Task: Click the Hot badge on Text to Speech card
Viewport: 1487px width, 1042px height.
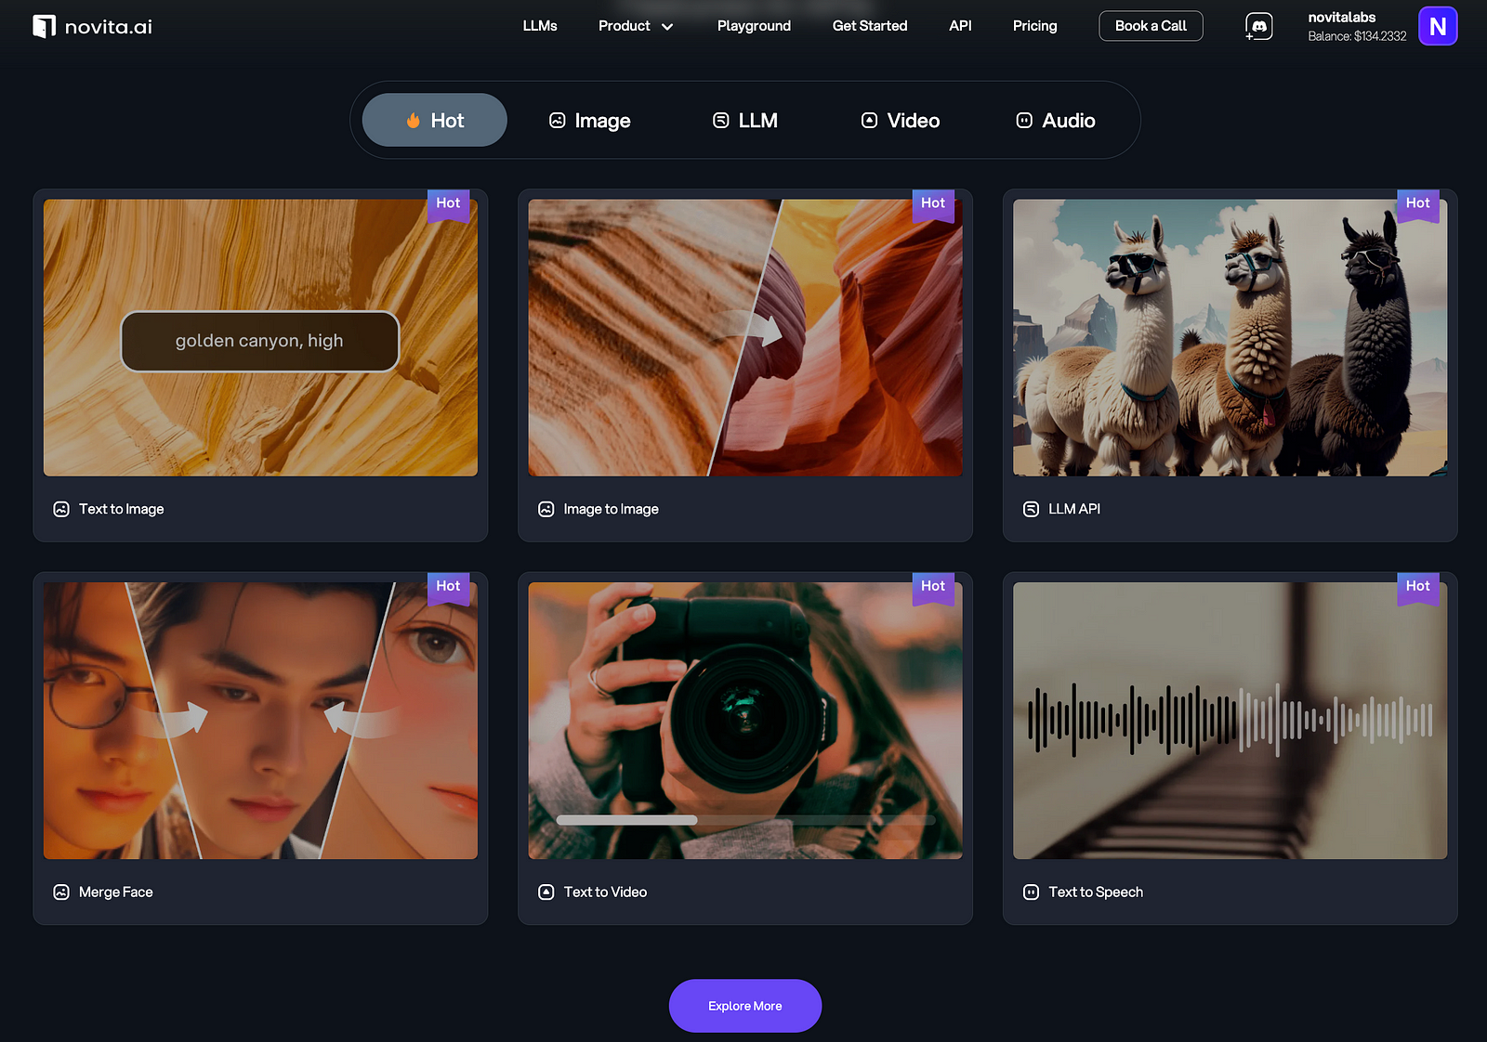Action: coord(1418,588)
